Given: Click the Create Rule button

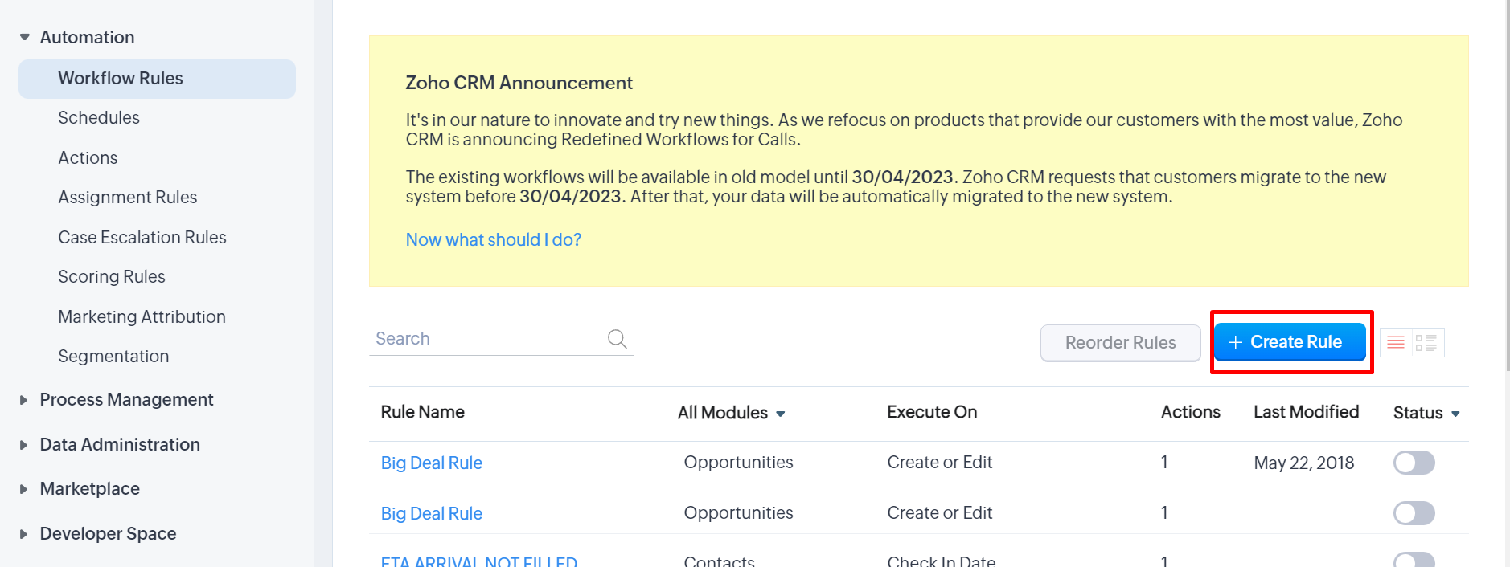Looking at the screenshot, I should coord(1290,342).
